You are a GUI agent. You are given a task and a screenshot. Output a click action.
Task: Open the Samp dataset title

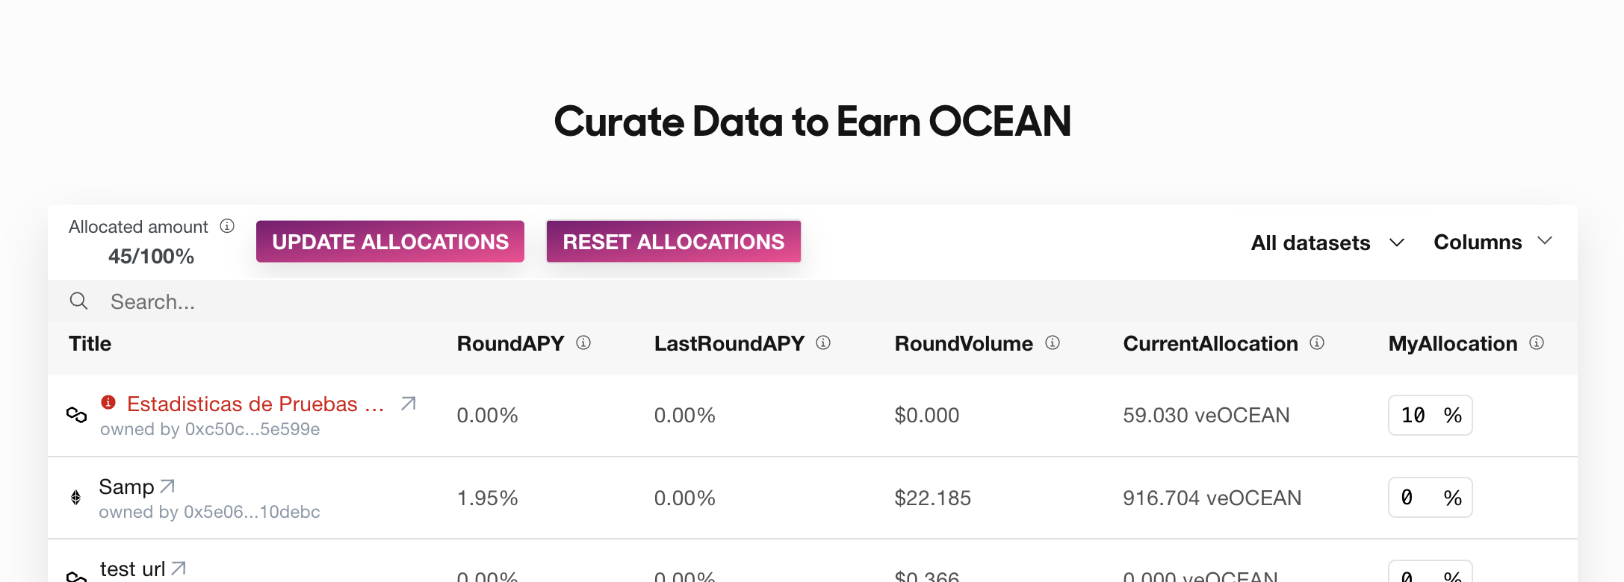tap(126, 486)
